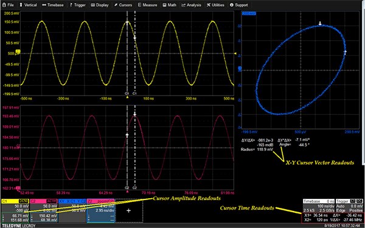Open the Trigger descriptor box

tap(349, 206)
